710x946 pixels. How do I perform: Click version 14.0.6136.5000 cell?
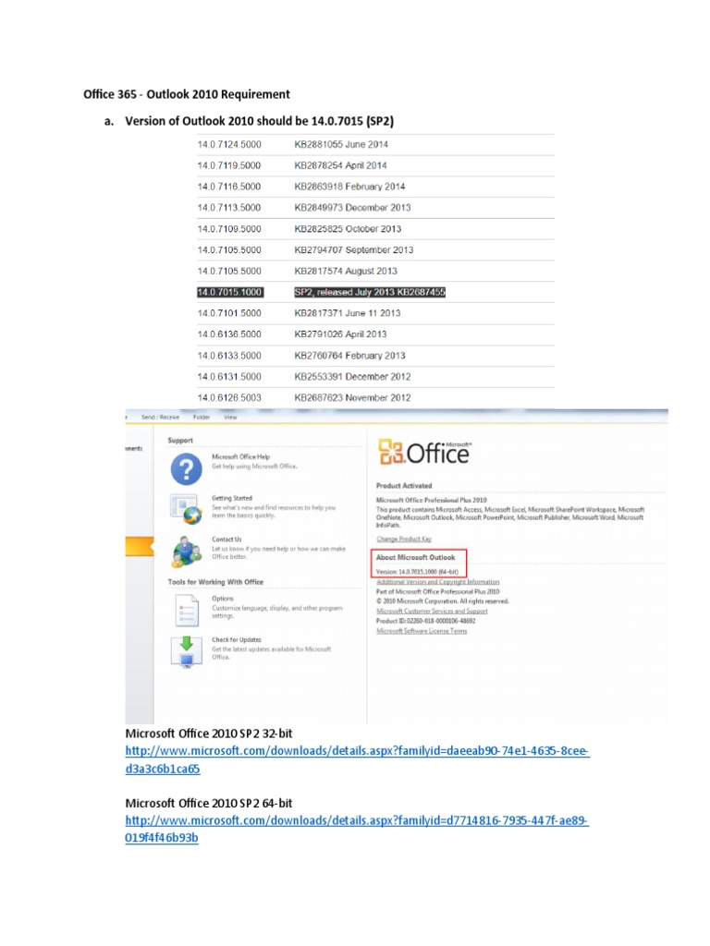(x=229, y=334)
